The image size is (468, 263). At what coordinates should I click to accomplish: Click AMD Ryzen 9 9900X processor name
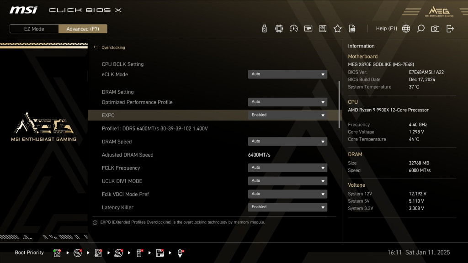(x=388, y=110)
